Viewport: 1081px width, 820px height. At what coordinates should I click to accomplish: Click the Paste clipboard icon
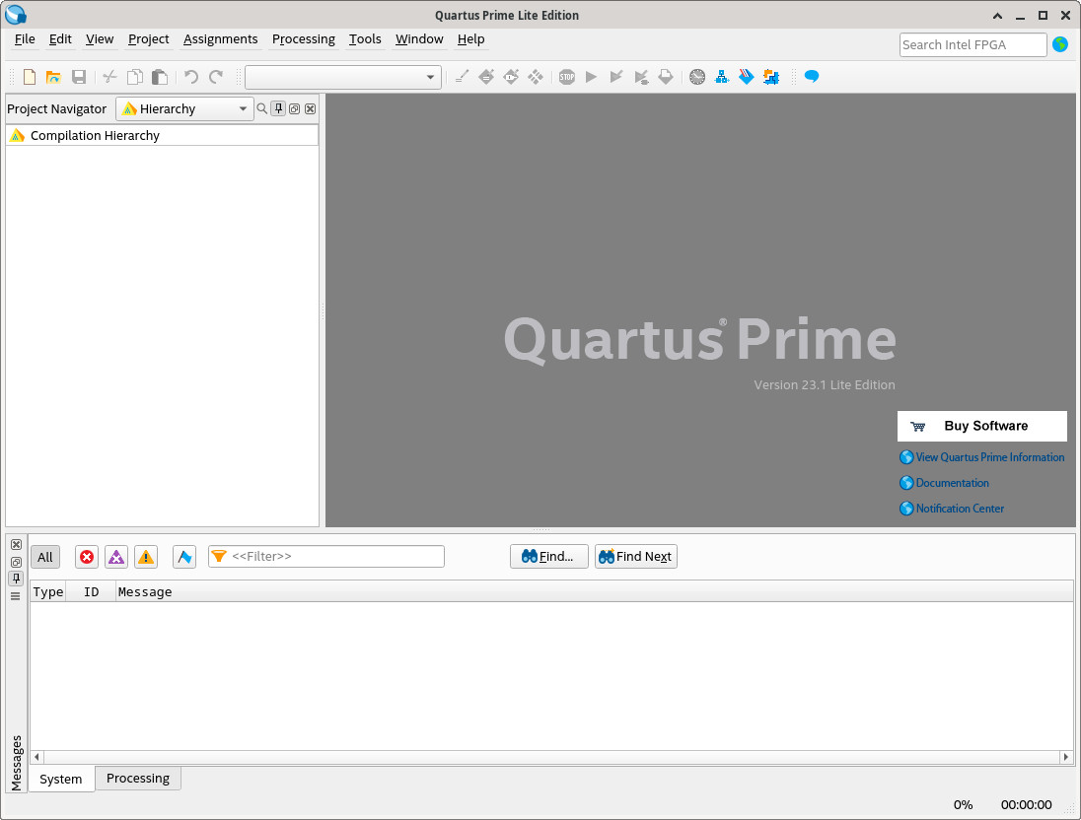[160, 77]
